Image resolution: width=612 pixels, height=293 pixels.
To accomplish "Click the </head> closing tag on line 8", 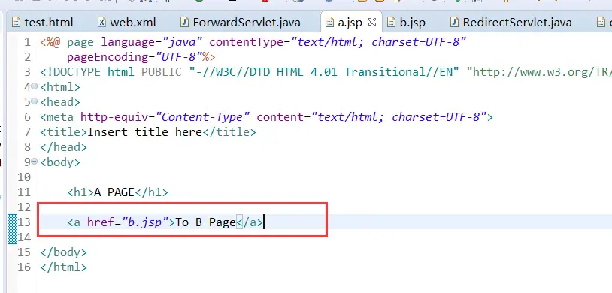I will pyautogui.click(x=63, y=147).
